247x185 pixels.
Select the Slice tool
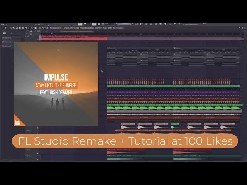pyautogui.click(x=26, y=28)
